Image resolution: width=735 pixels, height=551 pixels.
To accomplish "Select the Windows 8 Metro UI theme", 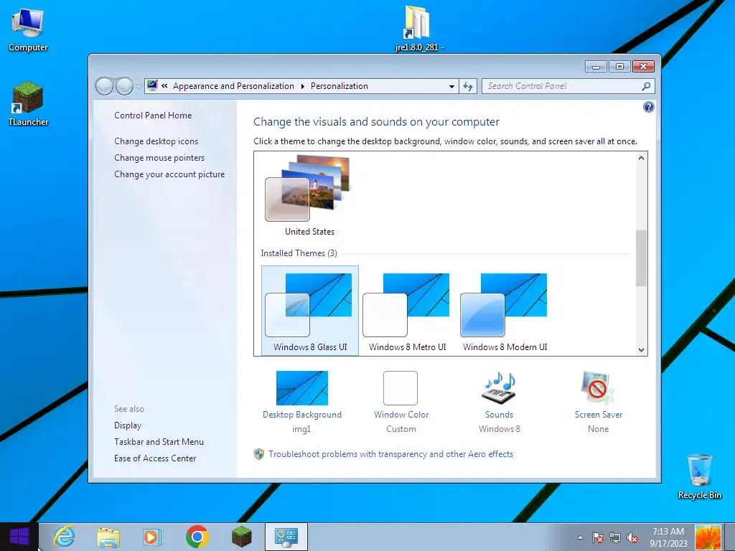I will [407, 310].
